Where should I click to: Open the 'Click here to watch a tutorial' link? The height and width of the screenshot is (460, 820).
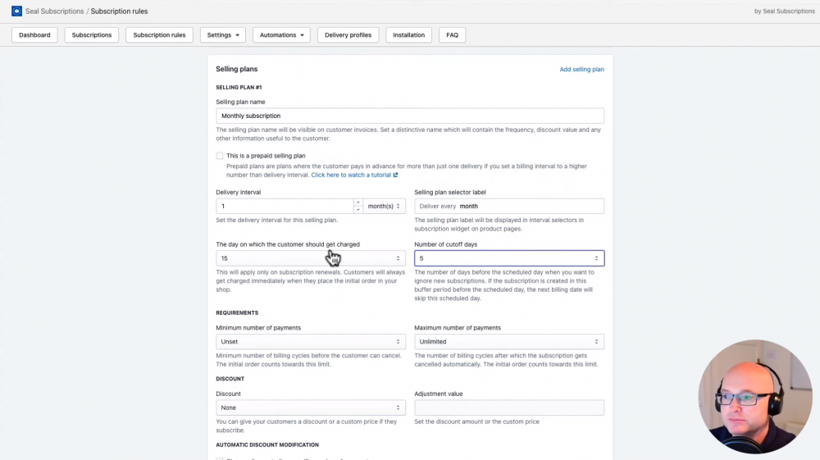click(350, 175)
